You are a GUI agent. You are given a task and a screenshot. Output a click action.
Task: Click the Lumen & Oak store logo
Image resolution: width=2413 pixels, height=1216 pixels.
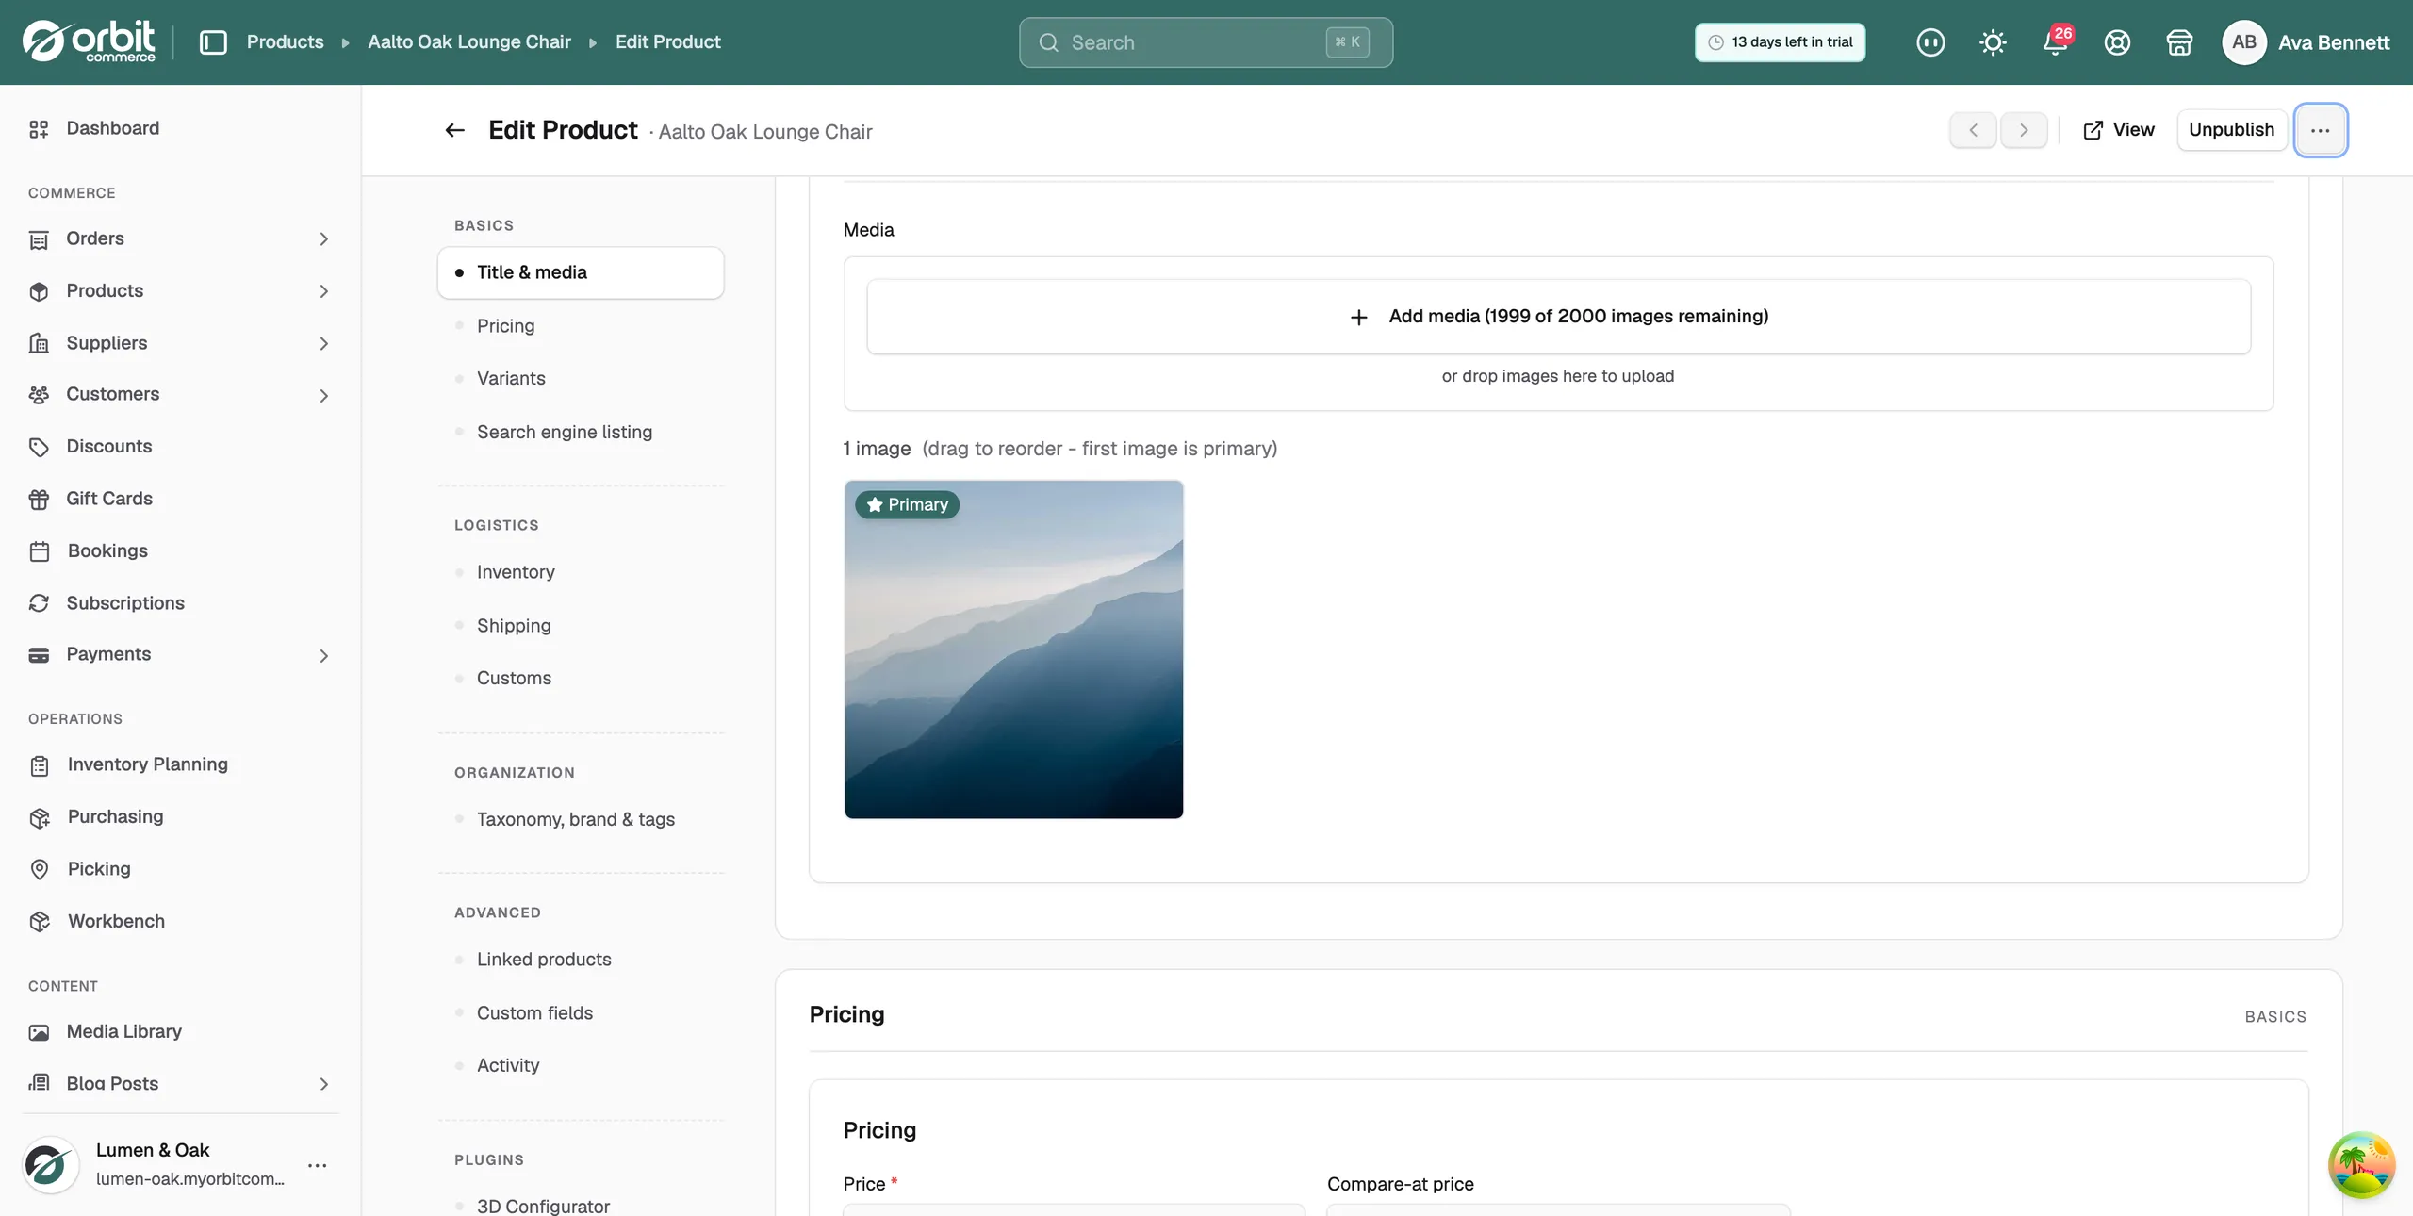click(x=50, y=1165)
